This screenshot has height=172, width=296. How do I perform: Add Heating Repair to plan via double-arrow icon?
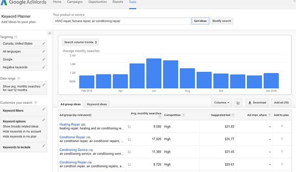[x=282, y=126]
